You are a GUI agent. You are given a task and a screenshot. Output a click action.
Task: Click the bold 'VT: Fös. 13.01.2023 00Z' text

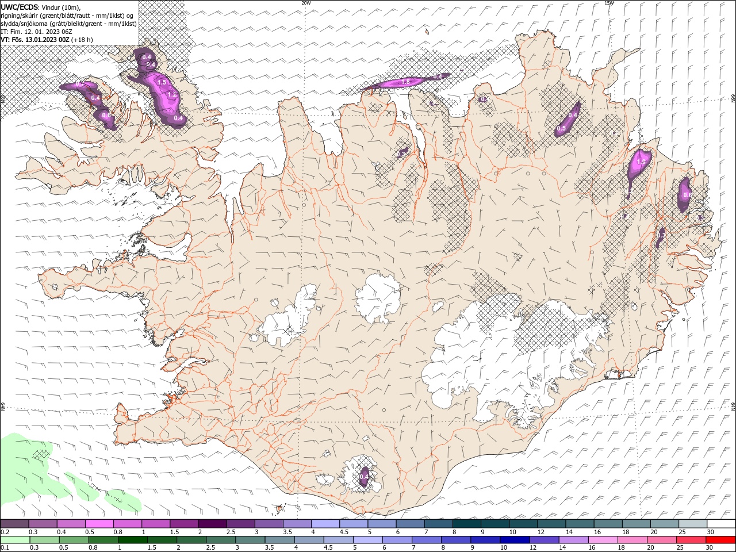[x=35, y=40]
